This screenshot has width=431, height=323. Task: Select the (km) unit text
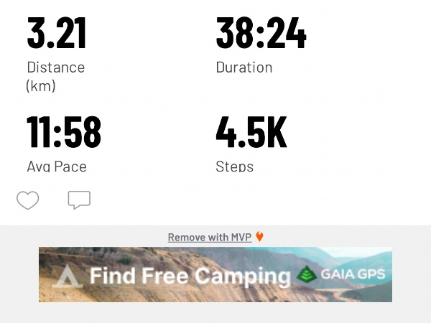[x=42, y=86]
